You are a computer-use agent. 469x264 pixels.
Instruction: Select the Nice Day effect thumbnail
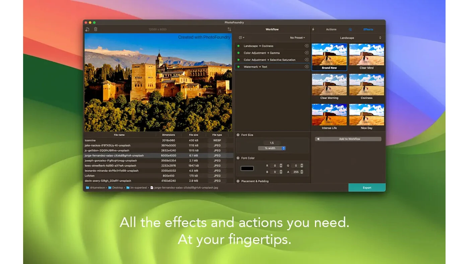(x=366, y=117)
